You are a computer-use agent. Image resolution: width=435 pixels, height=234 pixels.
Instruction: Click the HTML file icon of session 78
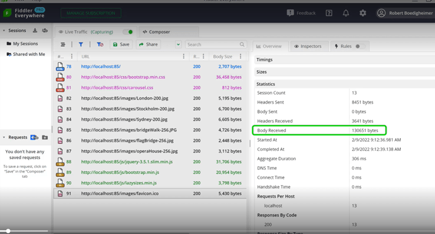click(x=60, y=67)
